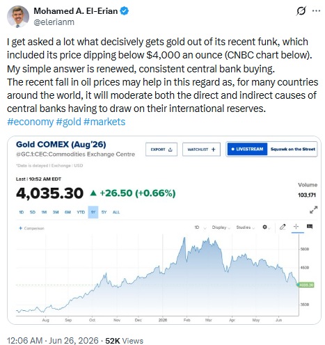This screenshot has width=325, height=345.
Task: Choose the 5Y time range
Action: point(104,212)
